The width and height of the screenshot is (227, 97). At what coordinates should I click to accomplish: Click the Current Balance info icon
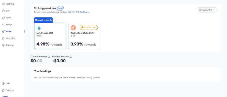point(49,57)
